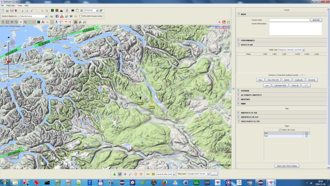Select the red line distance measure tool
The image size is (330, 186).
(37, 10)
